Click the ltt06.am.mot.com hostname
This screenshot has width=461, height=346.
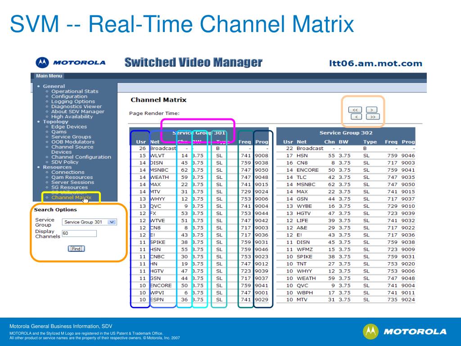(x=376, y=64)
